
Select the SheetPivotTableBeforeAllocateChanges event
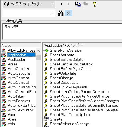click(x=84, y=101)
